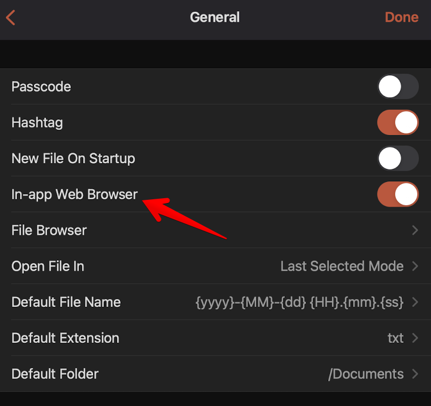This screenshot has width=431, height=406.
Task: Select the Default Extension label
Action: coord(65,338)
